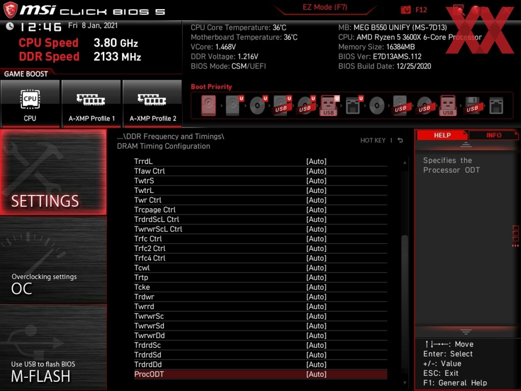521x391 pixels.
Task: Open the Tfaw Ctrl [Auto] value
Action: 316,171
